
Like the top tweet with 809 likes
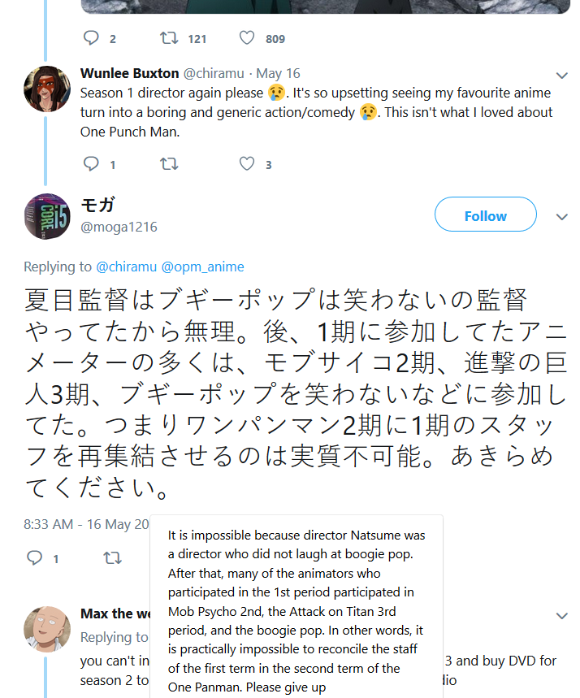coord(247,38)
